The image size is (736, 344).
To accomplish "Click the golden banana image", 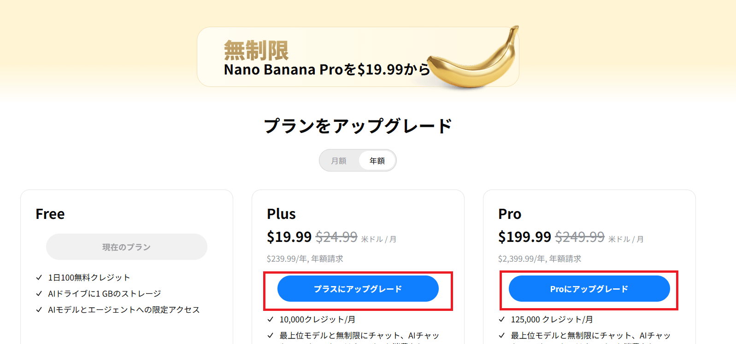I will 475,60.
